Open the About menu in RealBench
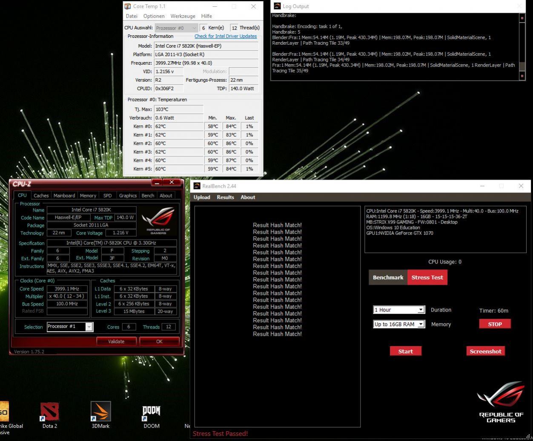This screenshot has height=441, width=533. click(x=248, y=197)
